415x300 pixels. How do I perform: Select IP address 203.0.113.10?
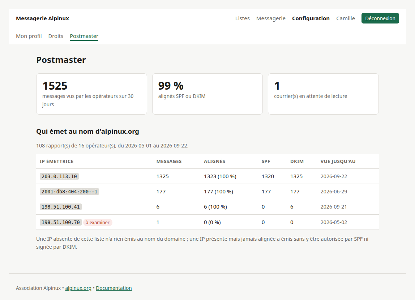click(59, 176)
